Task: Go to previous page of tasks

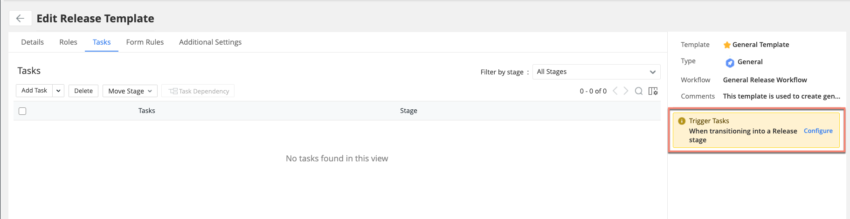Action: coord(615,91)
